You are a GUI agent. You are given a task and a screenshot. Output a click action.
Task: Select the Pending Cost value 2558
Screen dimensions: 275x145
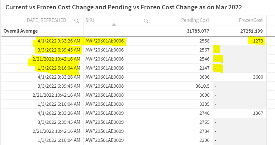pos(204,41)
